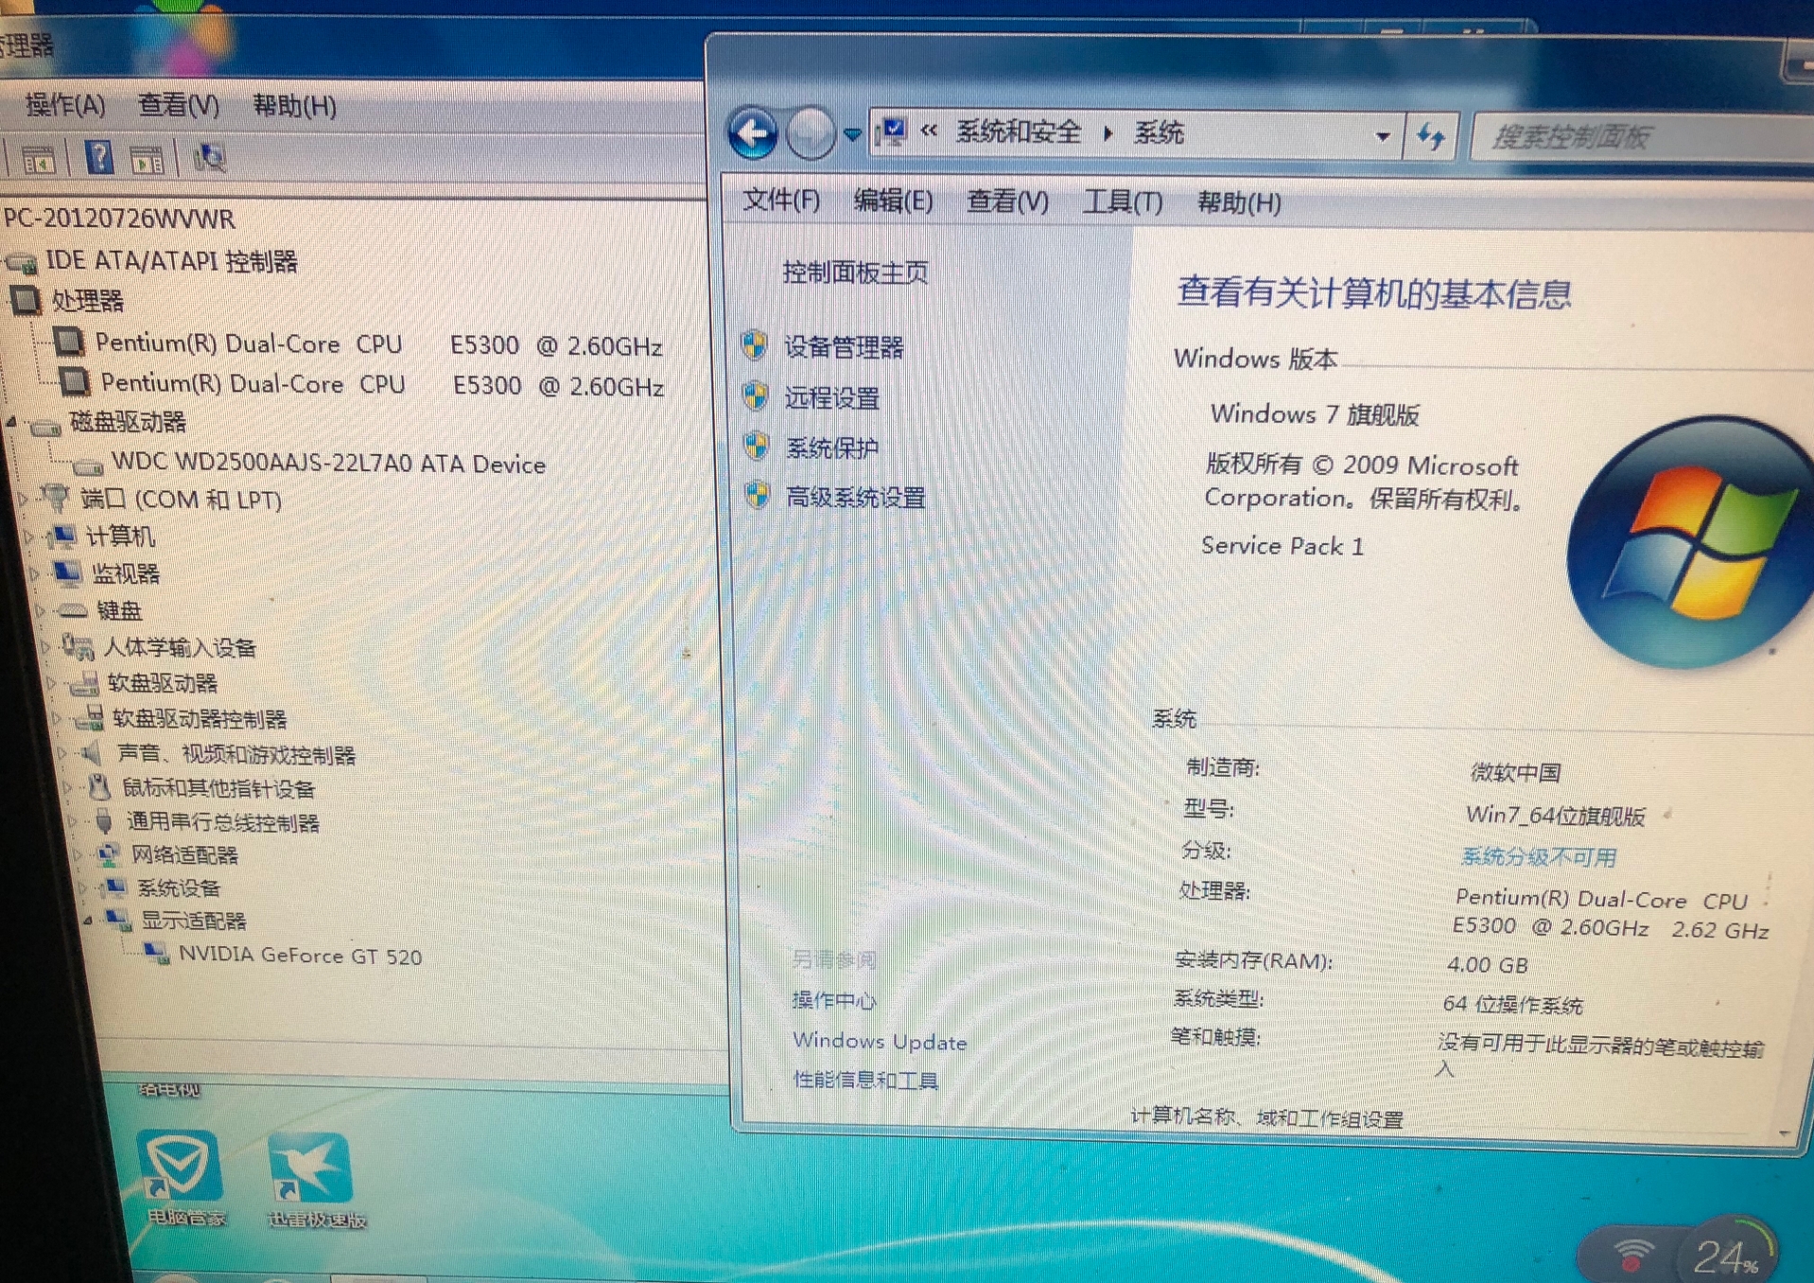Open 高级系统设置 link
The width and height of the screenshot is (1814, 1283).
tap(856, 497)
